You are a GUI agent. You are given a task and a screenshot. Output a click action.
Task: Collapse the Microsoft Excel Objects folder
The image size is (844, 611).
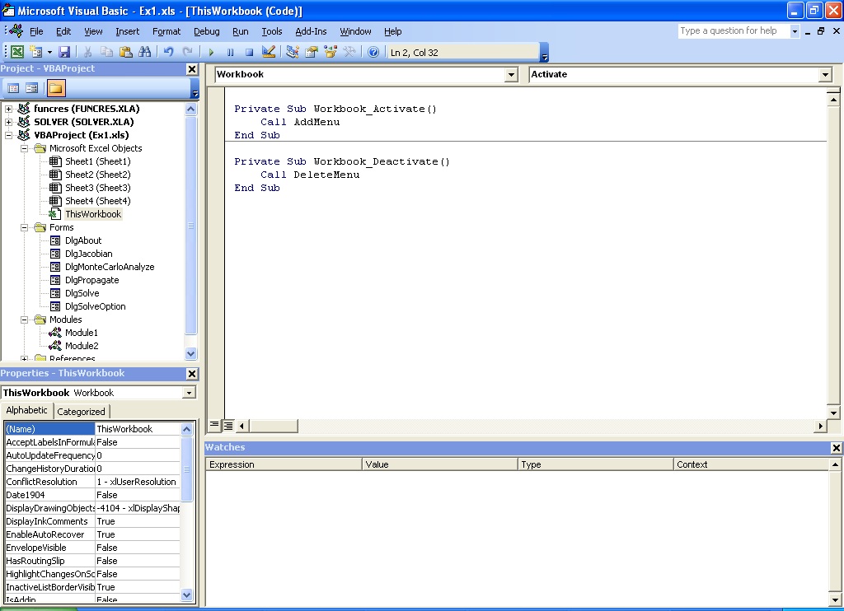(x=24, y=148)
